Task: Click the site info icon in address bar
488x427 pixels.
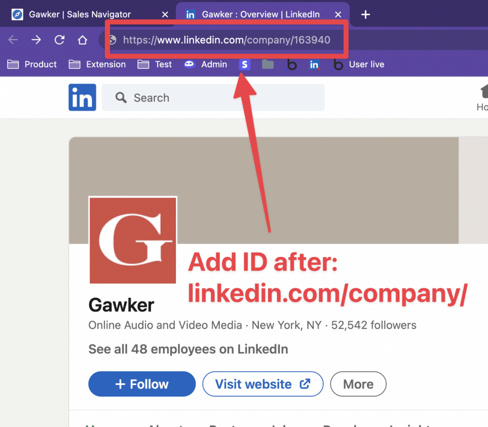Action: point(112,40)
